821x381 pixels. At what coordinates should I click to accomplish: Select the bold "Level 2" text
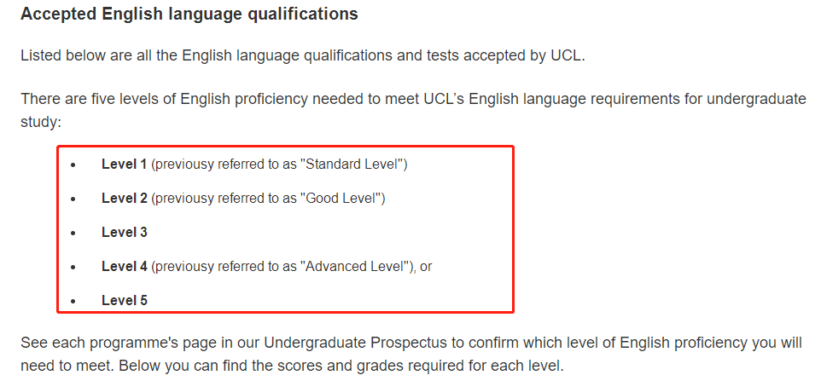[x=124, y=198]
